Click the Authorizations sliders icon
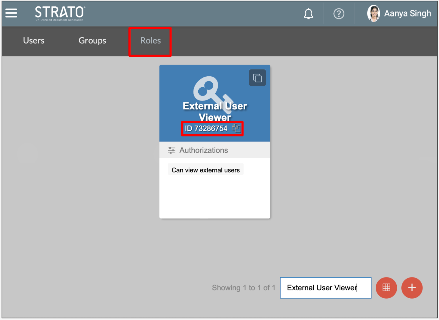The image size is (439, 320). click(x=171, y=150)
